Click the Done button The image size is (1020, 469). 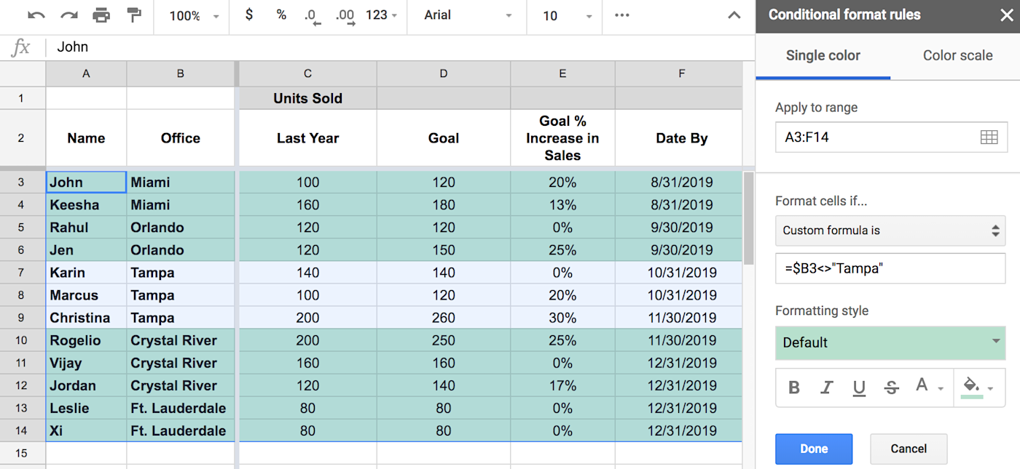point(814,449)
